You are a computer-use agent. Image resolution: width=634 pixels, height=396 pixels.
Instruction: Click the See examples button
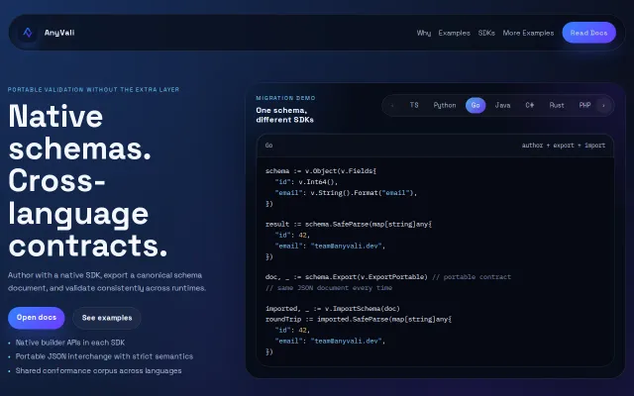click(107, 318)
